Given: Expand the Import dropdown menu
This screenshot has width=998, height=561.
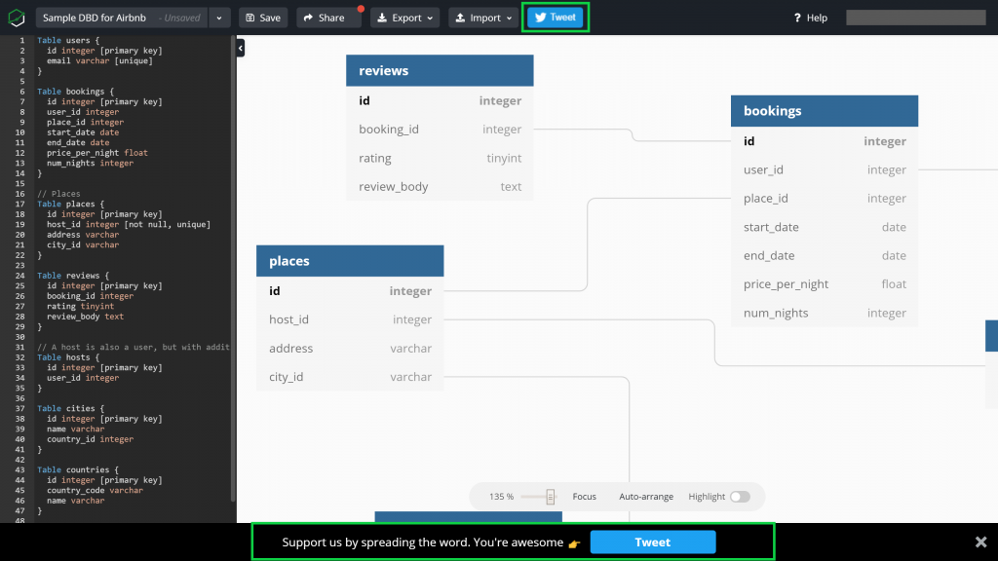Looking at the screenshot, I should pyautogui.click(x=482, y=18).
